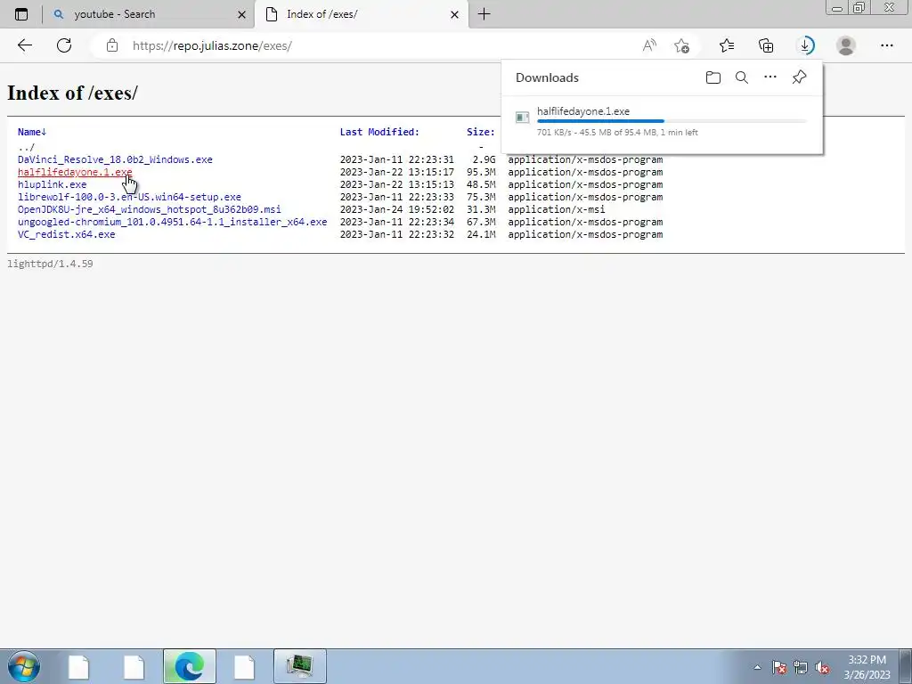Open Microsoft Edge from the taskbar

[190, 666]
